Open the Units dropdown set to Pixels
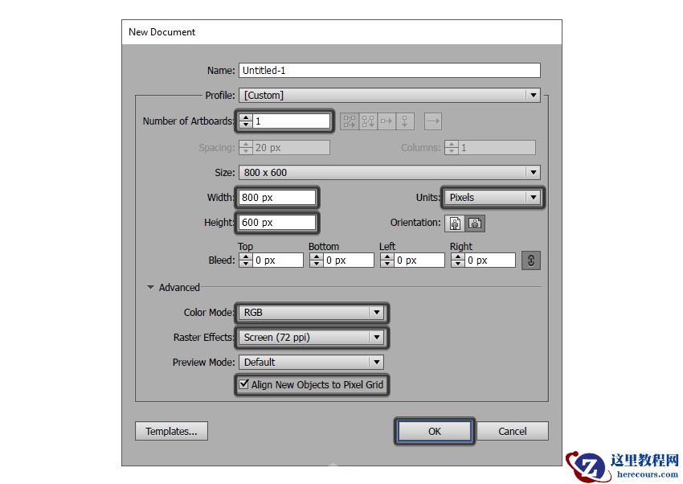The width and height of the screenshot is (683, 484). coord(493,197)
